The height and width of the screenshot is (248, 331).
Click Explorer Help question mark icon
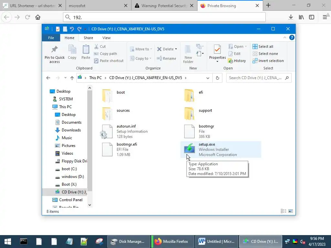[292, 37]
